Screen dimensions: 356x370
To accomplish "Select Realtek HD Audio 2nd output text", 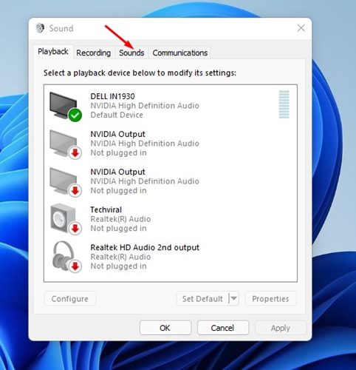I will pyautogui.click(x=145, y=247).
